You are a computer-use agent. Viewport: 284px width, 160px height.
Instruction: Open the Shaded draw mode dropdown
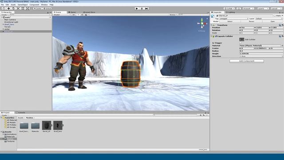(x=62, y=15)
